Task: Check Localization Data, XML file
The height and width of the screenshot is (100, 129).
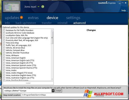Action: pyautogui.click(x=4, y=35)
